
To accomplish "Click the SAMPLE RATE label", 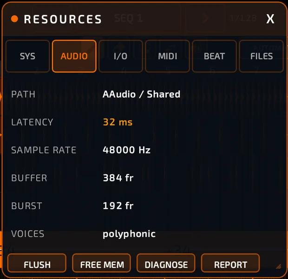I will point(44,150).
